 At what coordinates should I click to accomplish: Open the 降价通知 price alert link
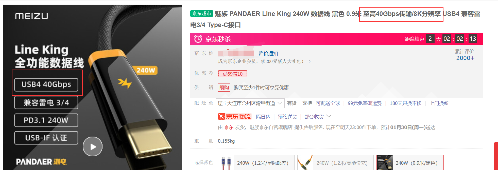point(268,53)
